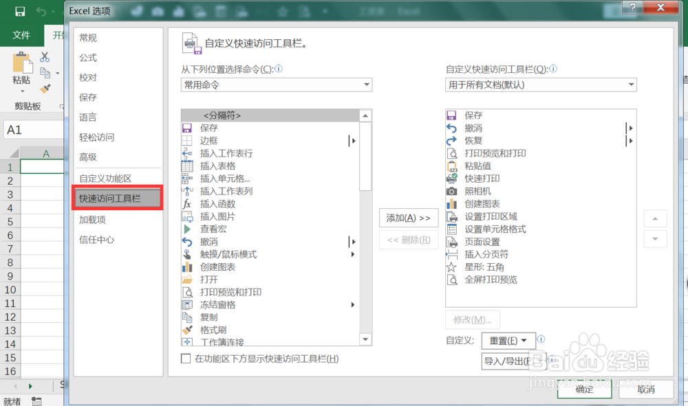The image size is (688, 406).
Task: Open the 高级 options category
Action: tap(118, 157)
